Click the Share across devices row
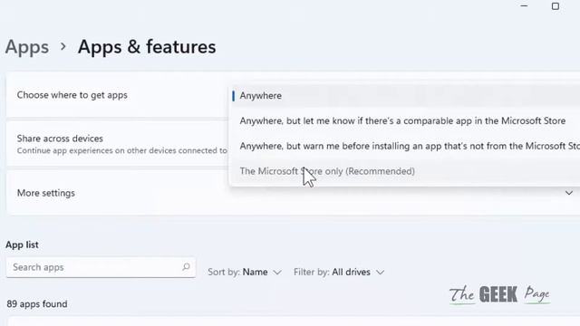This screenshot has width=580, height=326. click(x=118, y=144)
